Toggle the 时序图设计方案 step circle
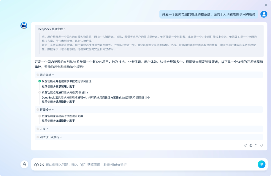Screen dimensions: 271x176 40,116
